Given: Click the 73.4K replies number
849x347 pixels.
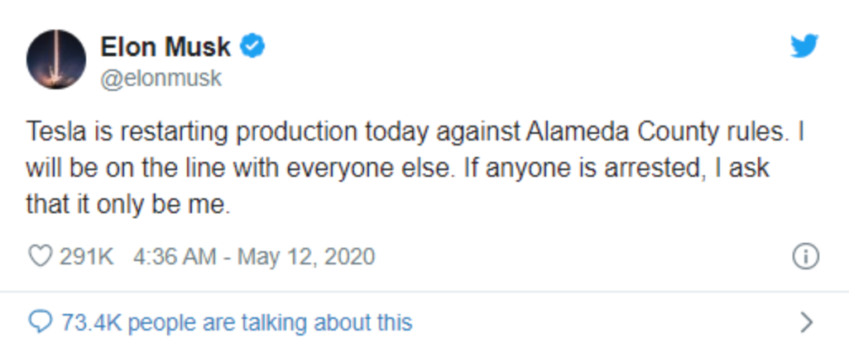Looking at the screenshot, I should [92, 323].
